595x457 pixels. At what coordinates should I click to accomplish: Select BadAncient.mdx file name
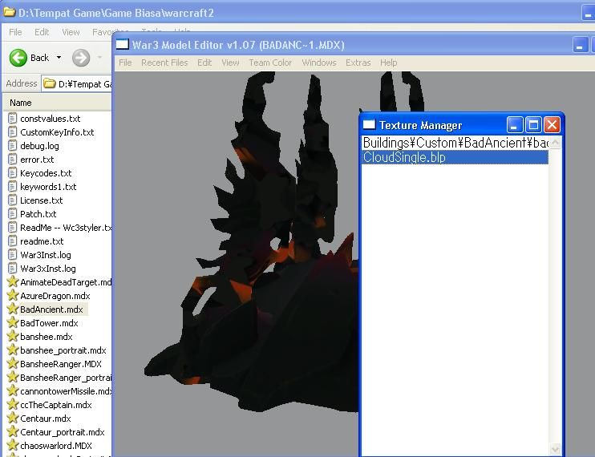(x=51, y=309)
